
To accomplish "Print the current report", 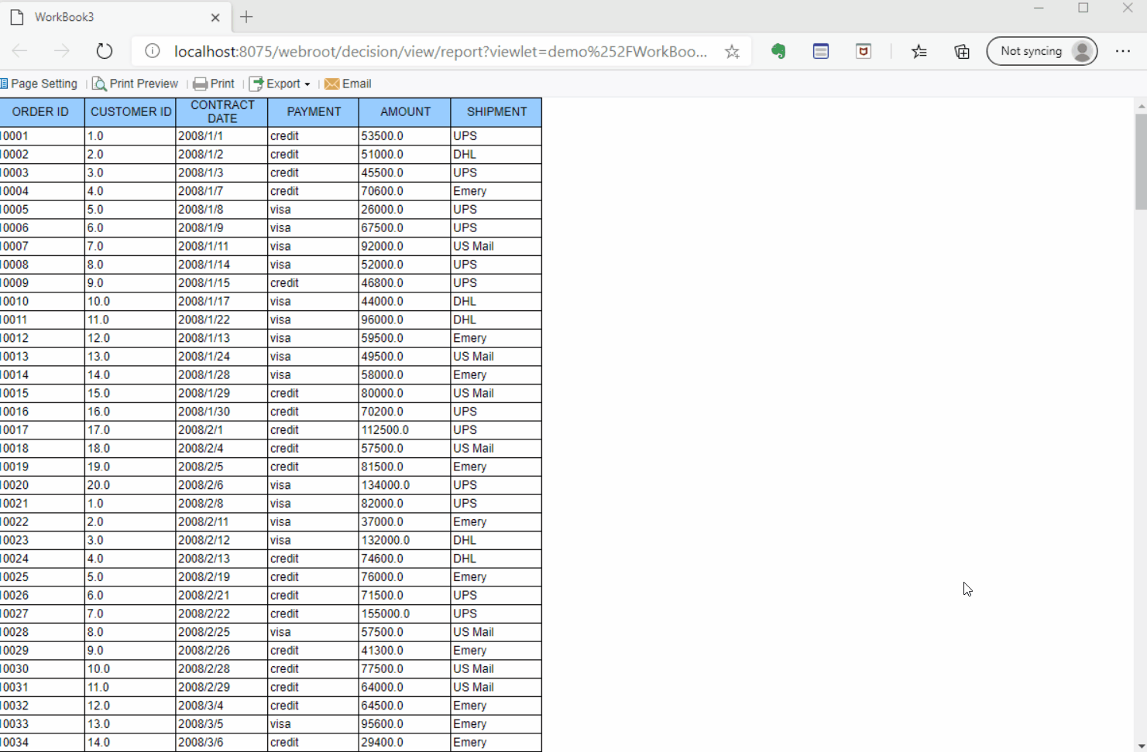I will tap(215, 84).
